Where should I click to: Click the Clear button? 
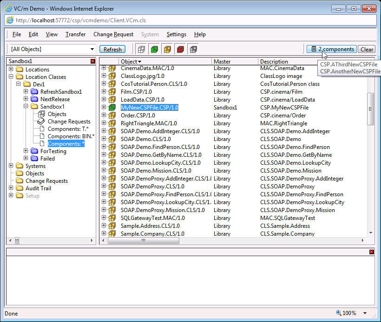point(367,49)
